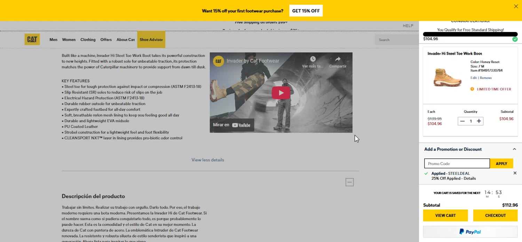Viewport: 522px width, 242px height.
Task: Click the Ver más tarde clock icon
Action: tap(313, 59)
